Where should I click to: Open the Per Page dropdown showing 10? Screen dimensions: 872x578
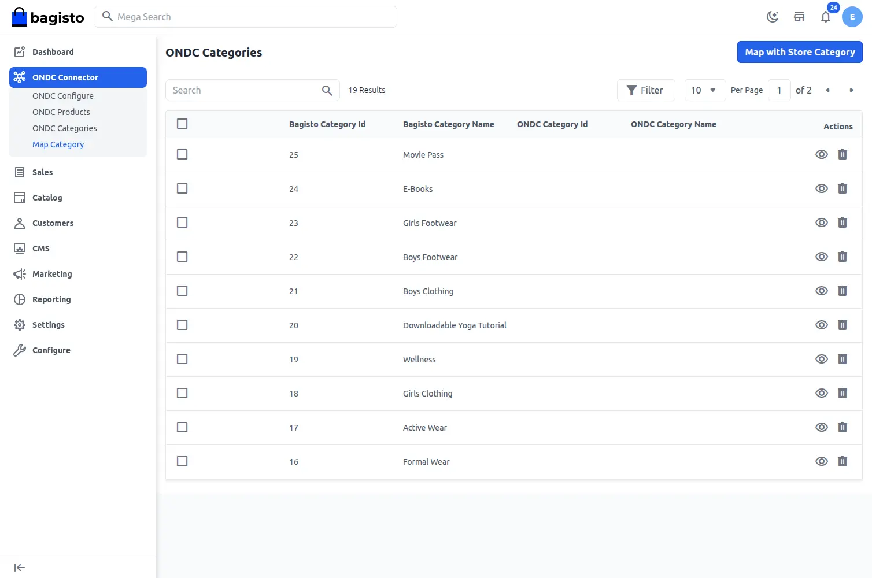(705, 90)
